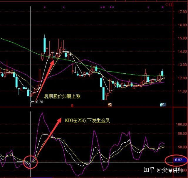
Task: Click the 11.00 price axis label
Action: [x=182, y=91]
